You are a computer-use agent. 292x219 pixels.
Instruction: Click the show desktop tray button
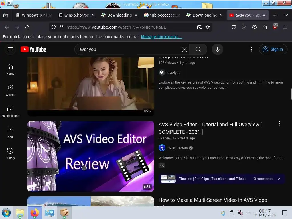click(x=285, y=213)
